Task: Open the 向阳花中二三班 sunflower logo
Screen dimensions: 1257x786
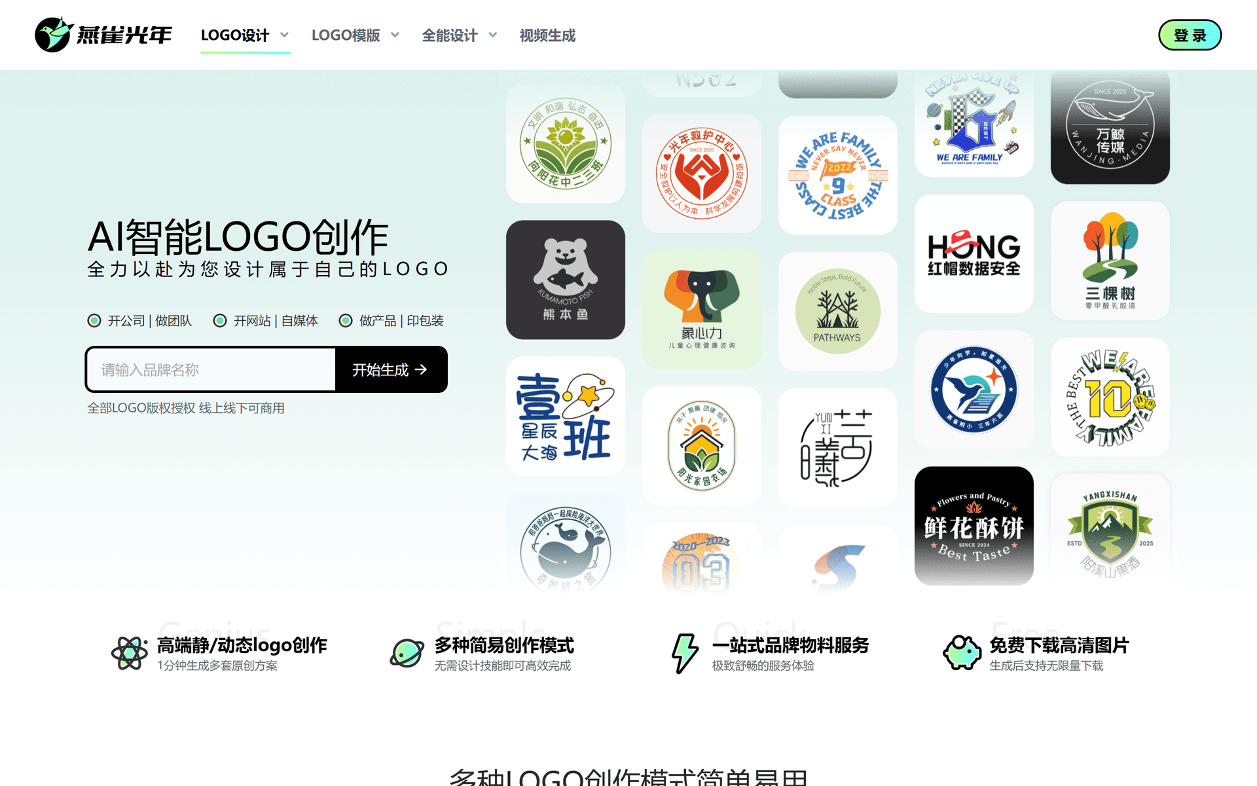Action: (x=566, y=143)
